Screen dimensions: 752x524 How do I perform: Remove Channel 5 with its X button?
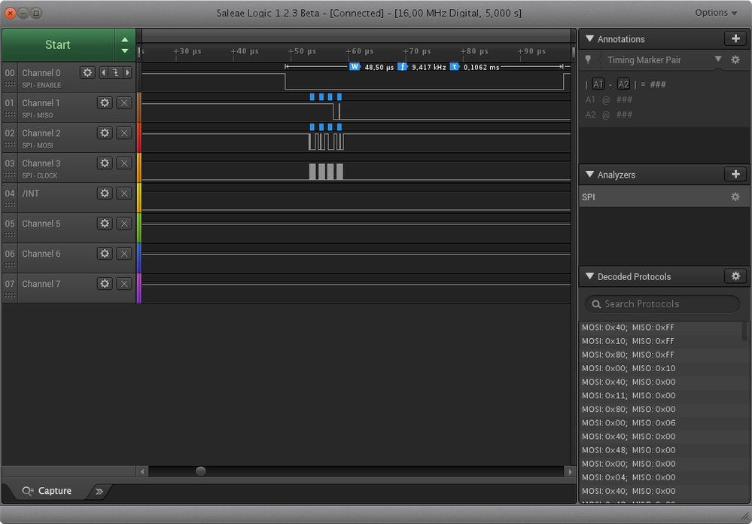pyautogui.click(x=124, y=224)
